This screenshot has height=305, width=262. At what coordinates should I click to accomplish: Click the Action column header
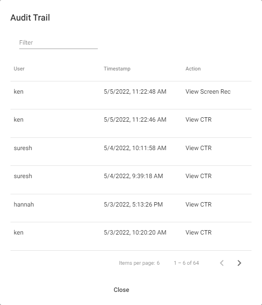pos(193,69)
